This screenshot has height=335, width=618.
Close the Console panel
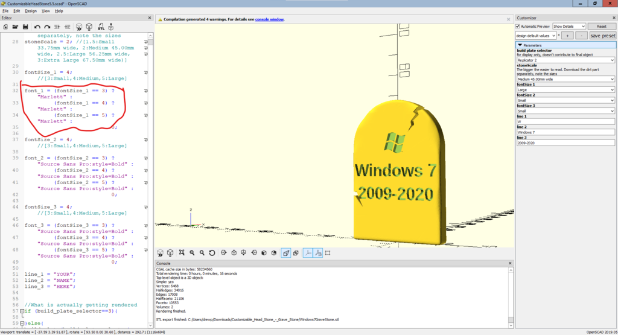pos(510,263)
